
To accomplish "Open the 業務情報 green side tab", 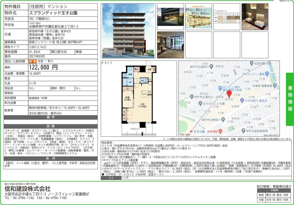I will [x=290, y=99].
